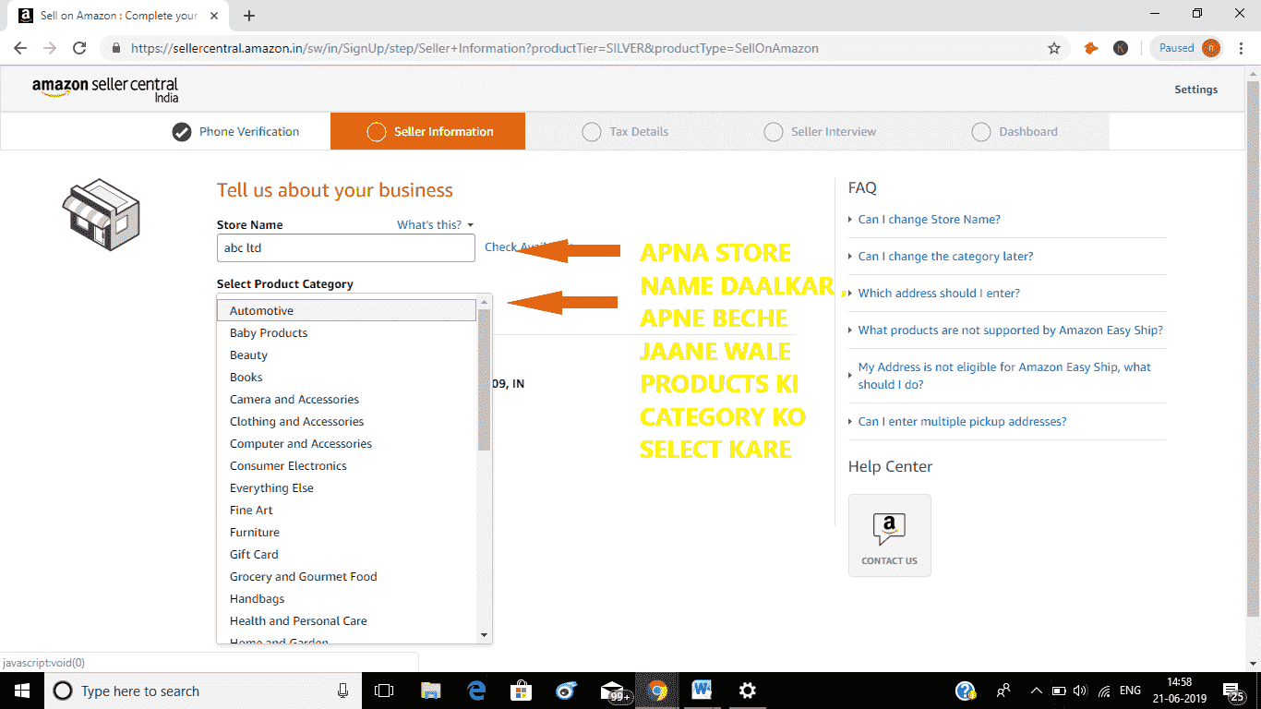Image resolution: width=1261 pixels, height=709 pixels.
Task: Open the Tax Details step
Action: [625, 132]
